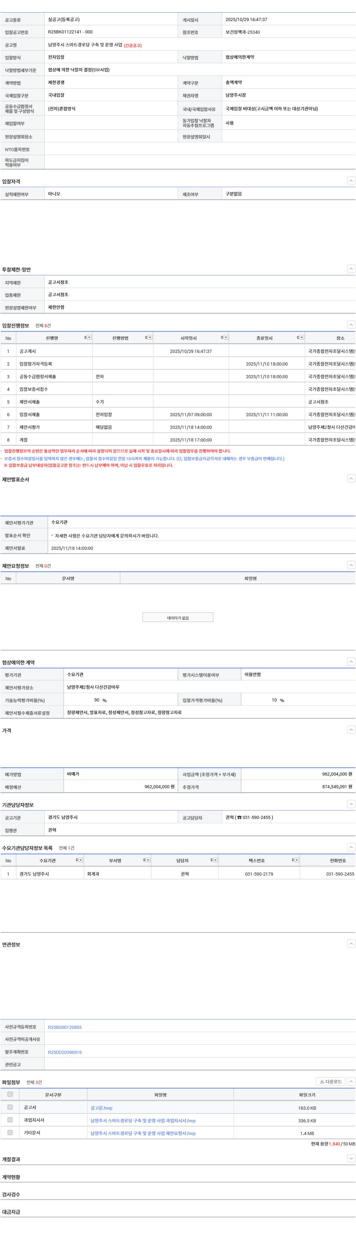Open filter dropdown for 진행방법 column
Viewport: 356px width, 1259px height.
point(150,338)
